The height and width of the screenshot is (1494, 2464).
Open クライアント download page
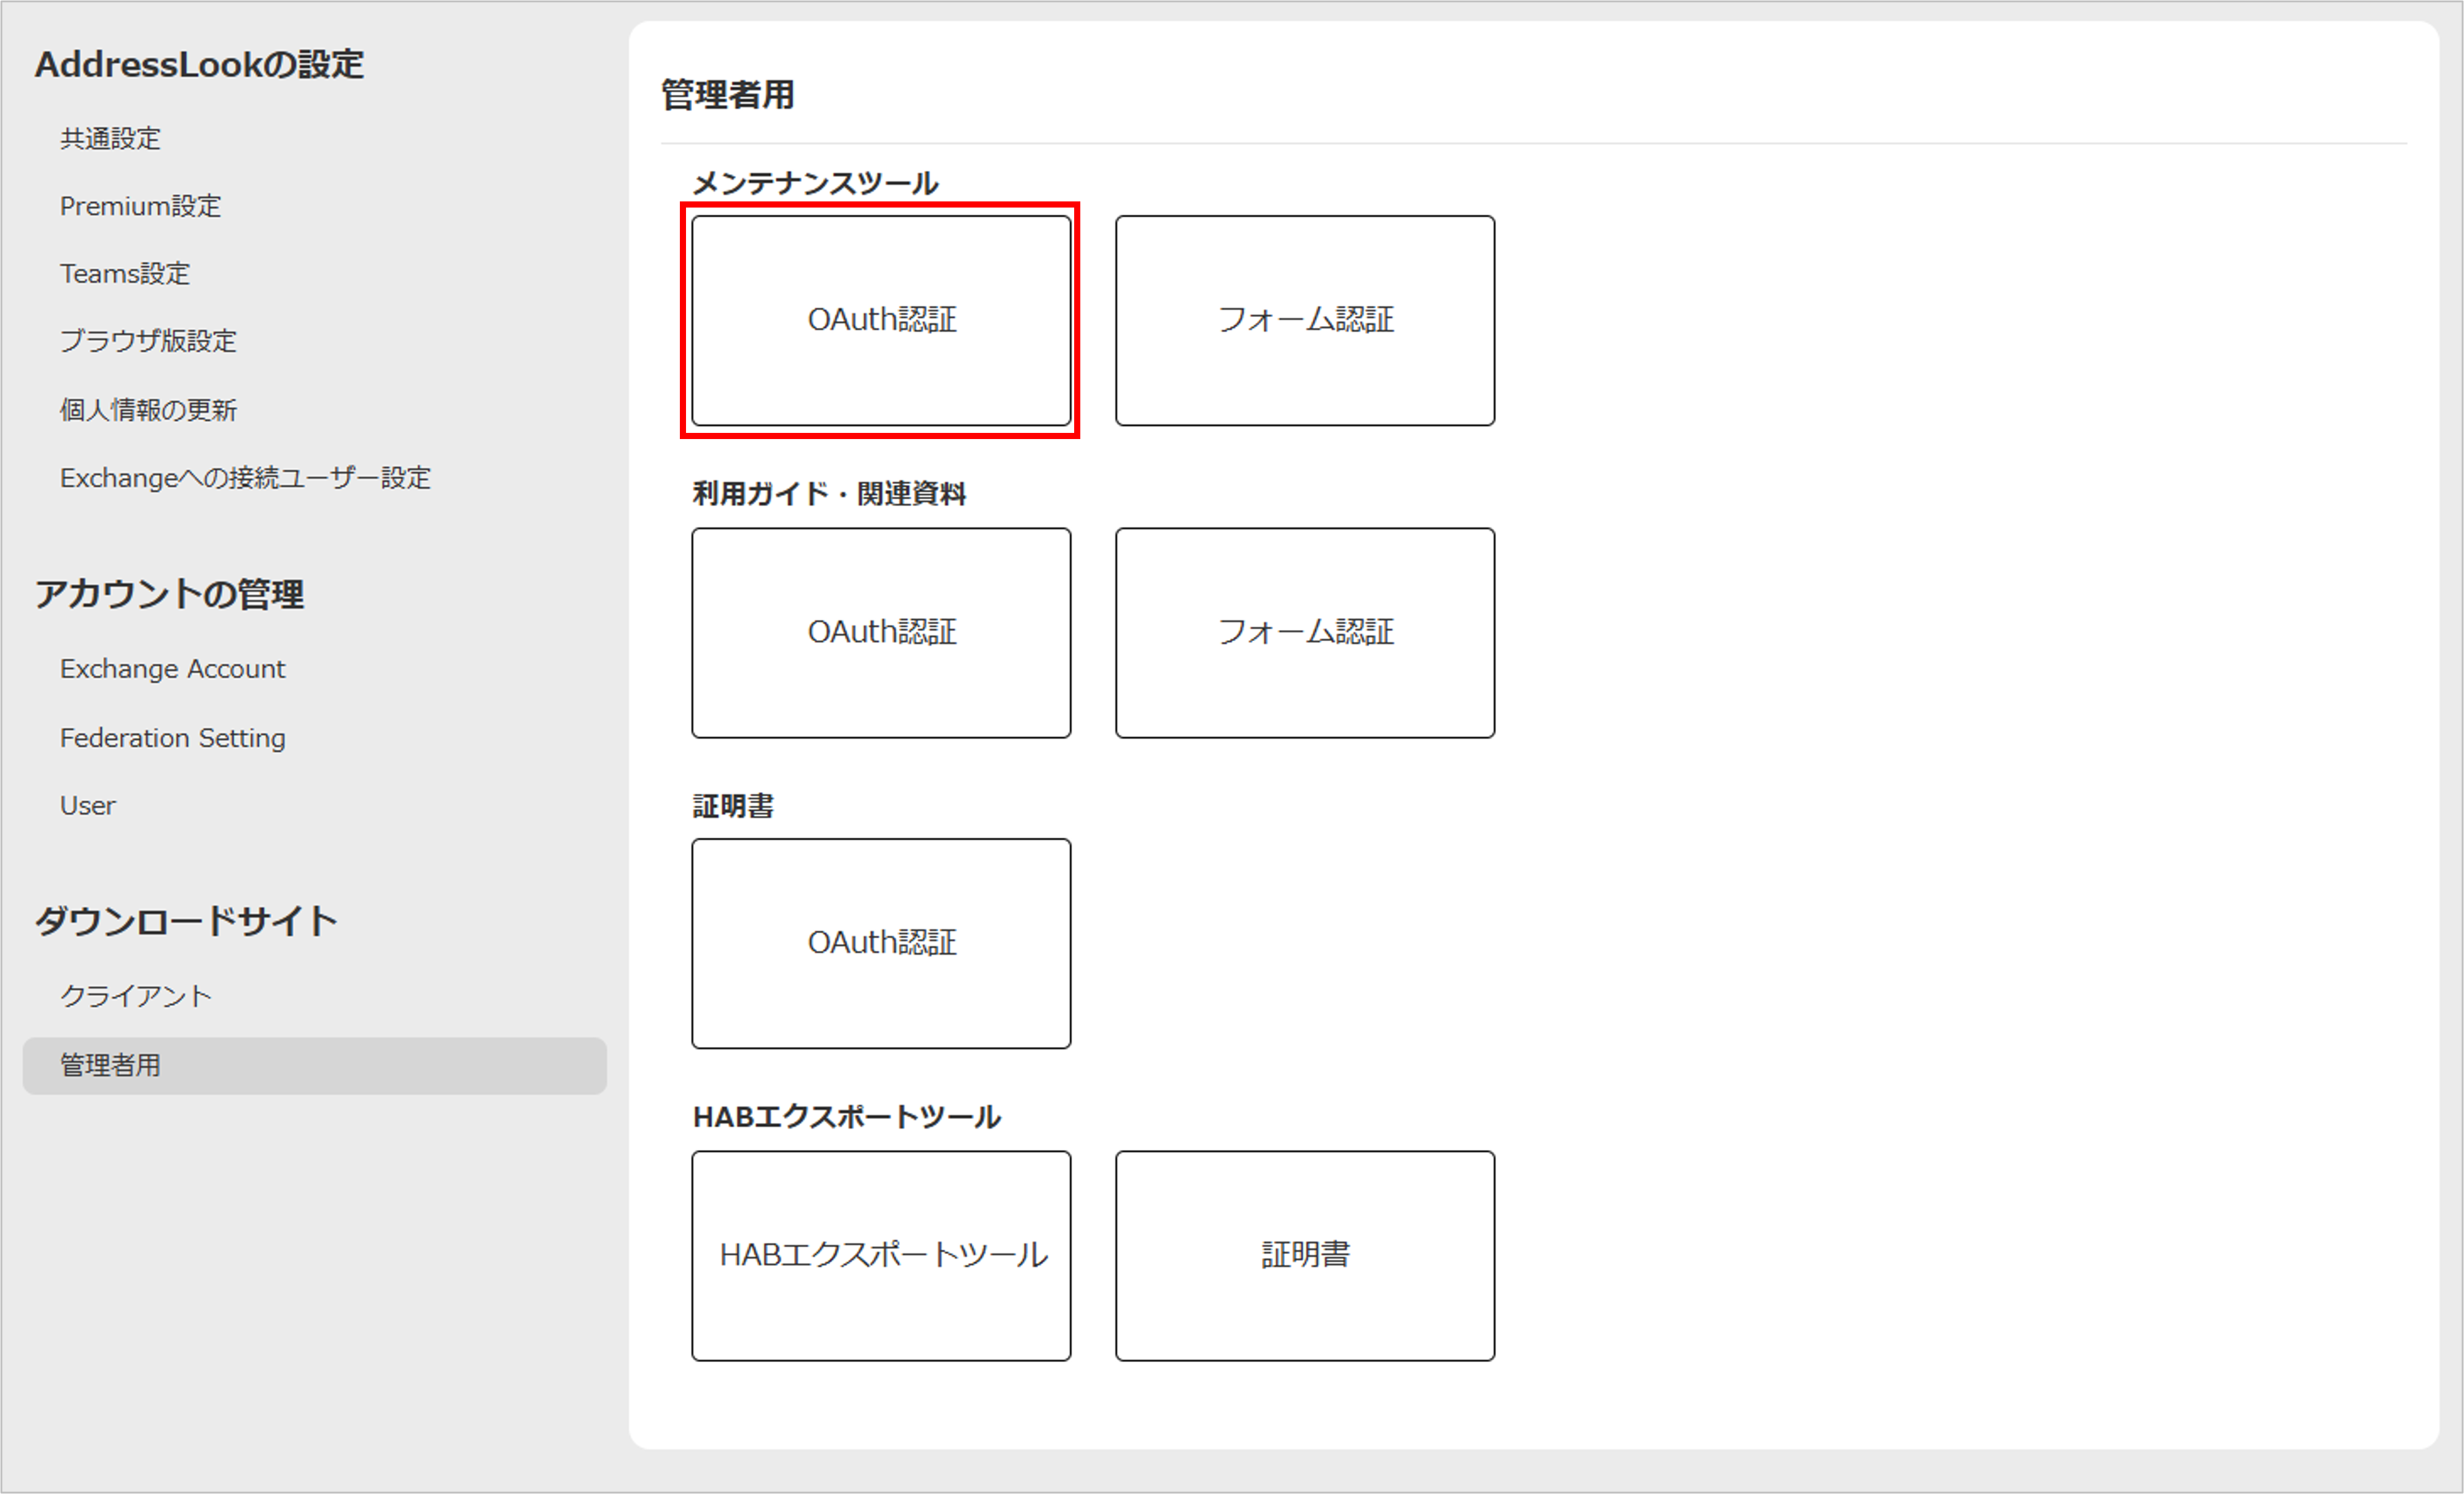coord(136,995)
